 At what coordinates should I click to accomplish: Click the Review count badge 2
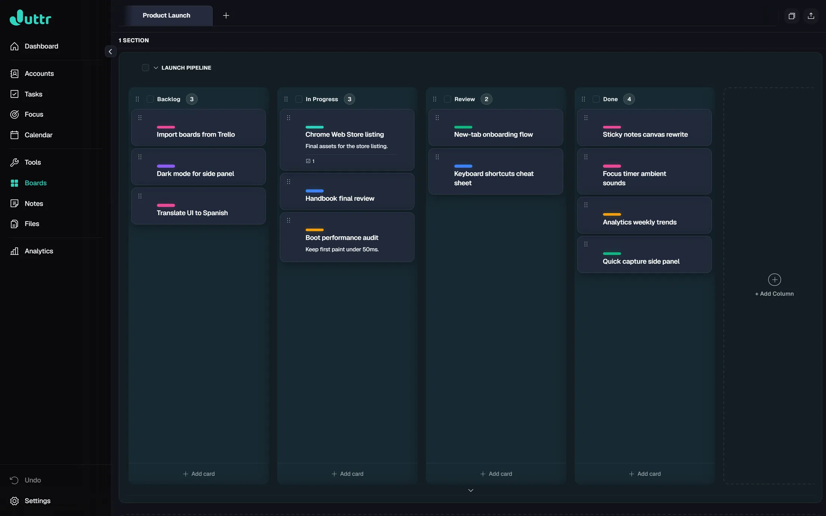486,99
